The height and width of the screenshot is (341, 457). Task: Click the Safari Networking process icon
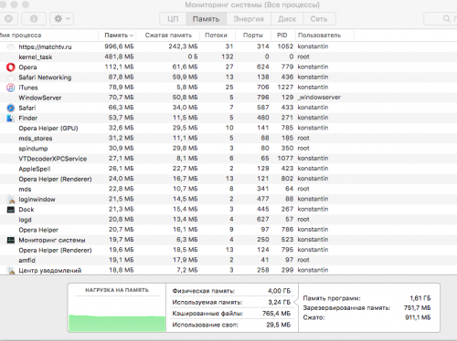point(11,77)
